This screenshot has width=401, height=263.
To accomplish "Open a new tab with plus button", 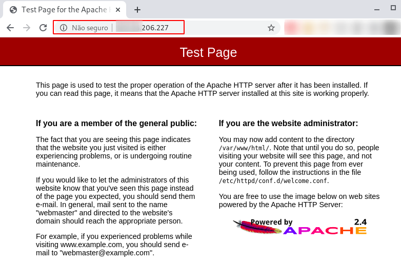I will [x=137, y=10].
